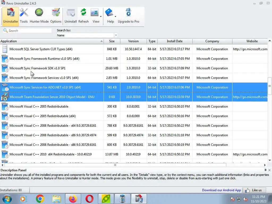
Task: Click the list's vertical scrollbar thumb
Action: [x=270, y=86]
